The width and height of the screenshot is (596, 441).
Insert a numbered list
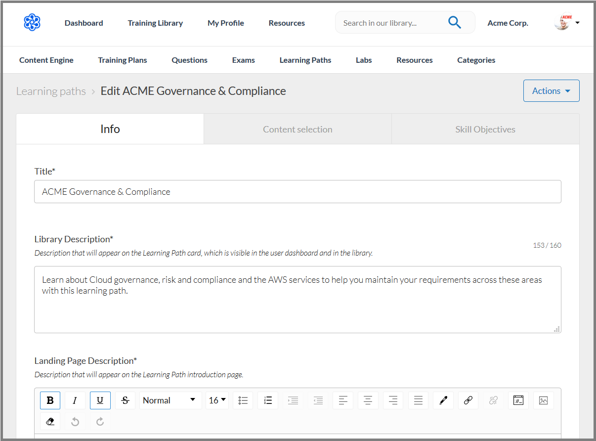coord(268,400)
